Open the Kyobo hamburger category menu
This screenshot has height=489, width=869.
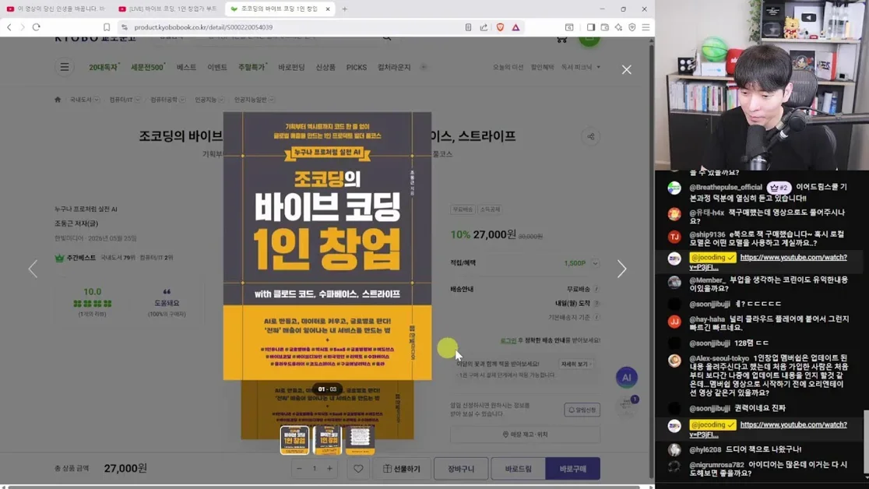click(x=65, y=67)
